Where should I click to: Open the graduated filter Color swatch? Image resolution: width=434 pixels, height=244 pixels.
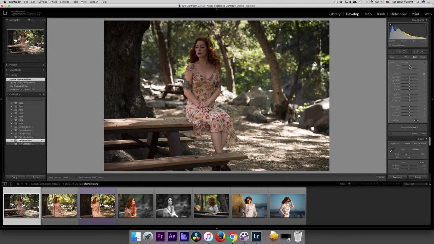tap(416, 120)
